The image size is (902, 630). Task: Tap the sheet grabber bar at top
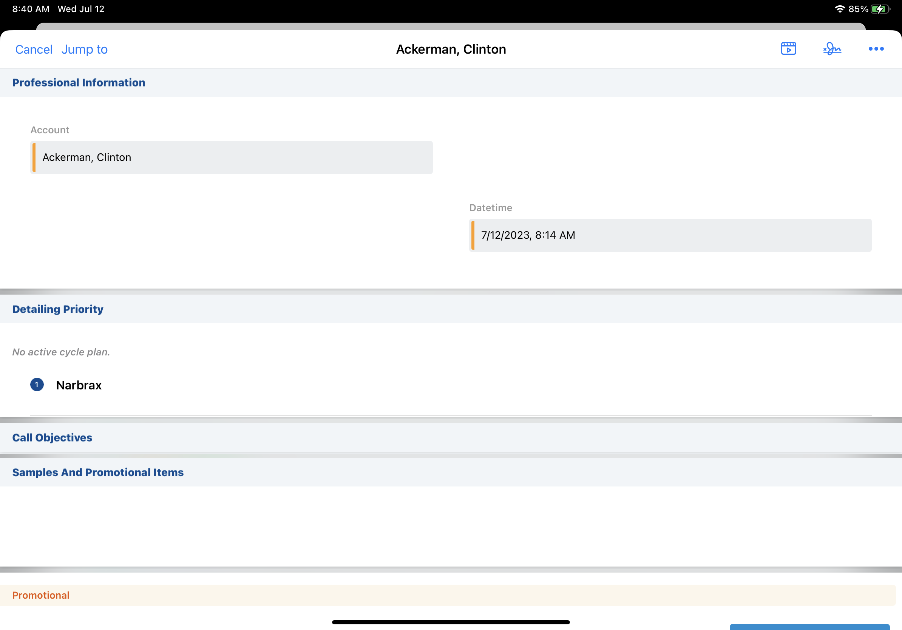[451, 26]
